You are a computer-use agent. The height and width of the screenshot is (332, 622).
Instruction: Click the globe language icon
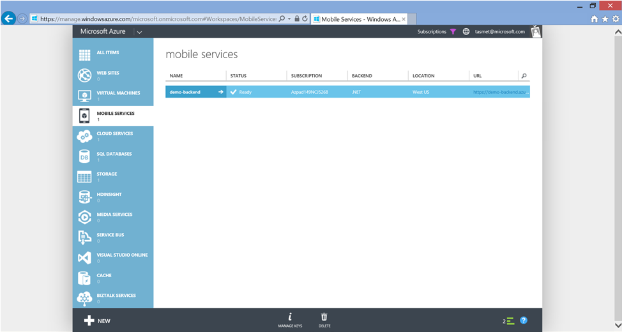pos(466,32)
